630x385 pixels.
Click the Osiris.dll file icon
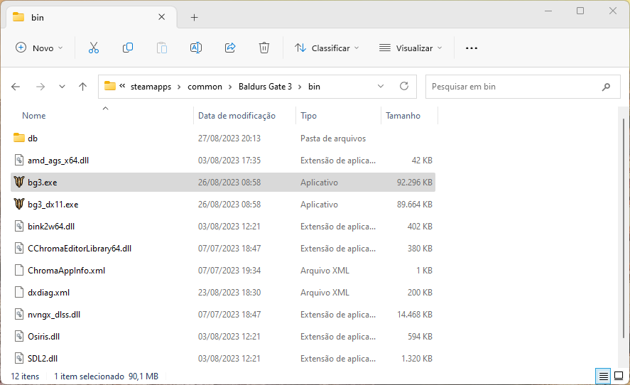pos(19,336)
